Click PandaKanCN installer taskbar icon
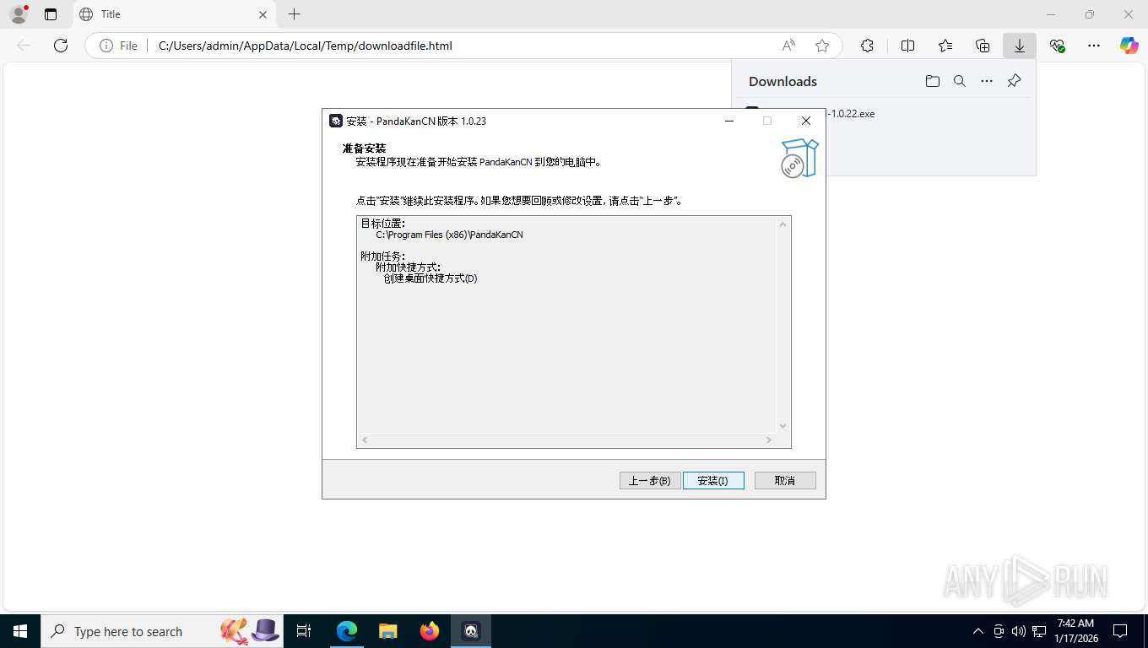Screen dimensions: 1148x648 coord(471,631)
